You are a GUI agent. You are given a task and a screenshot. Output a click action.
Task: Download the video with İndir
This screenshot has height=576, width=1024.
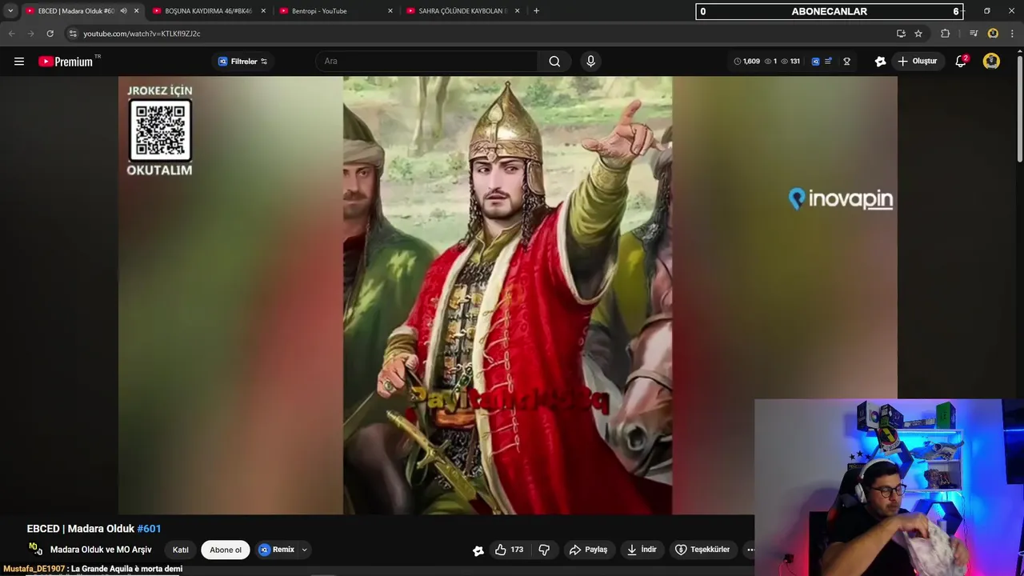click(642, 550)
